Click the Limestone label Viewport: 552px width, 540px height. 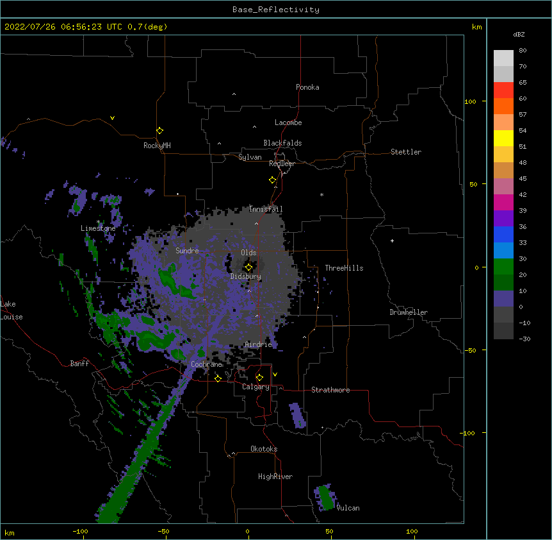98,228
